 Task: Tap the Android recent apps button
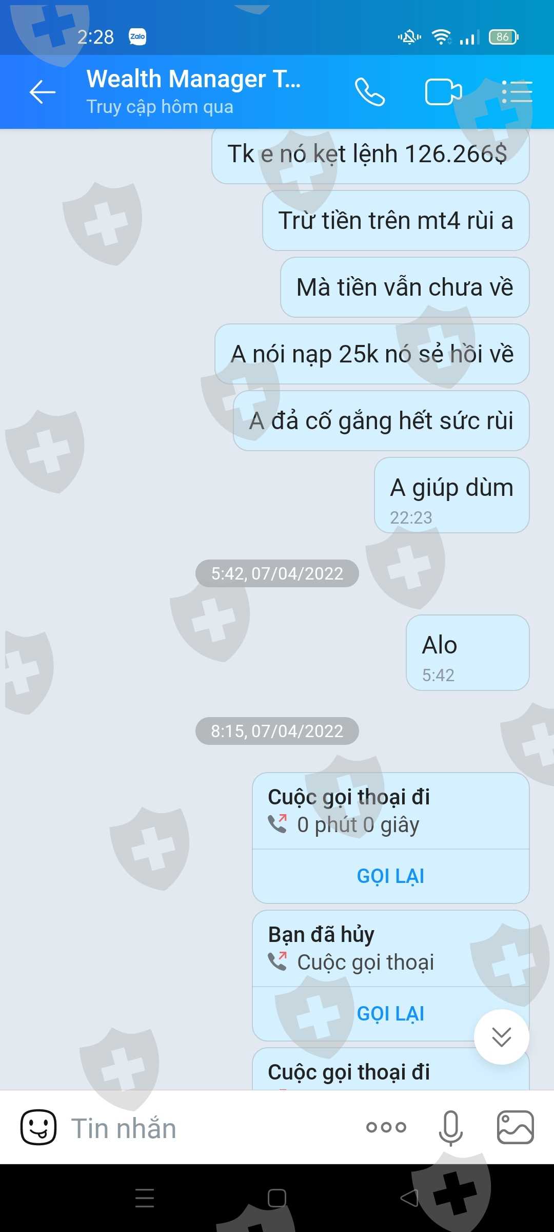145,1198
